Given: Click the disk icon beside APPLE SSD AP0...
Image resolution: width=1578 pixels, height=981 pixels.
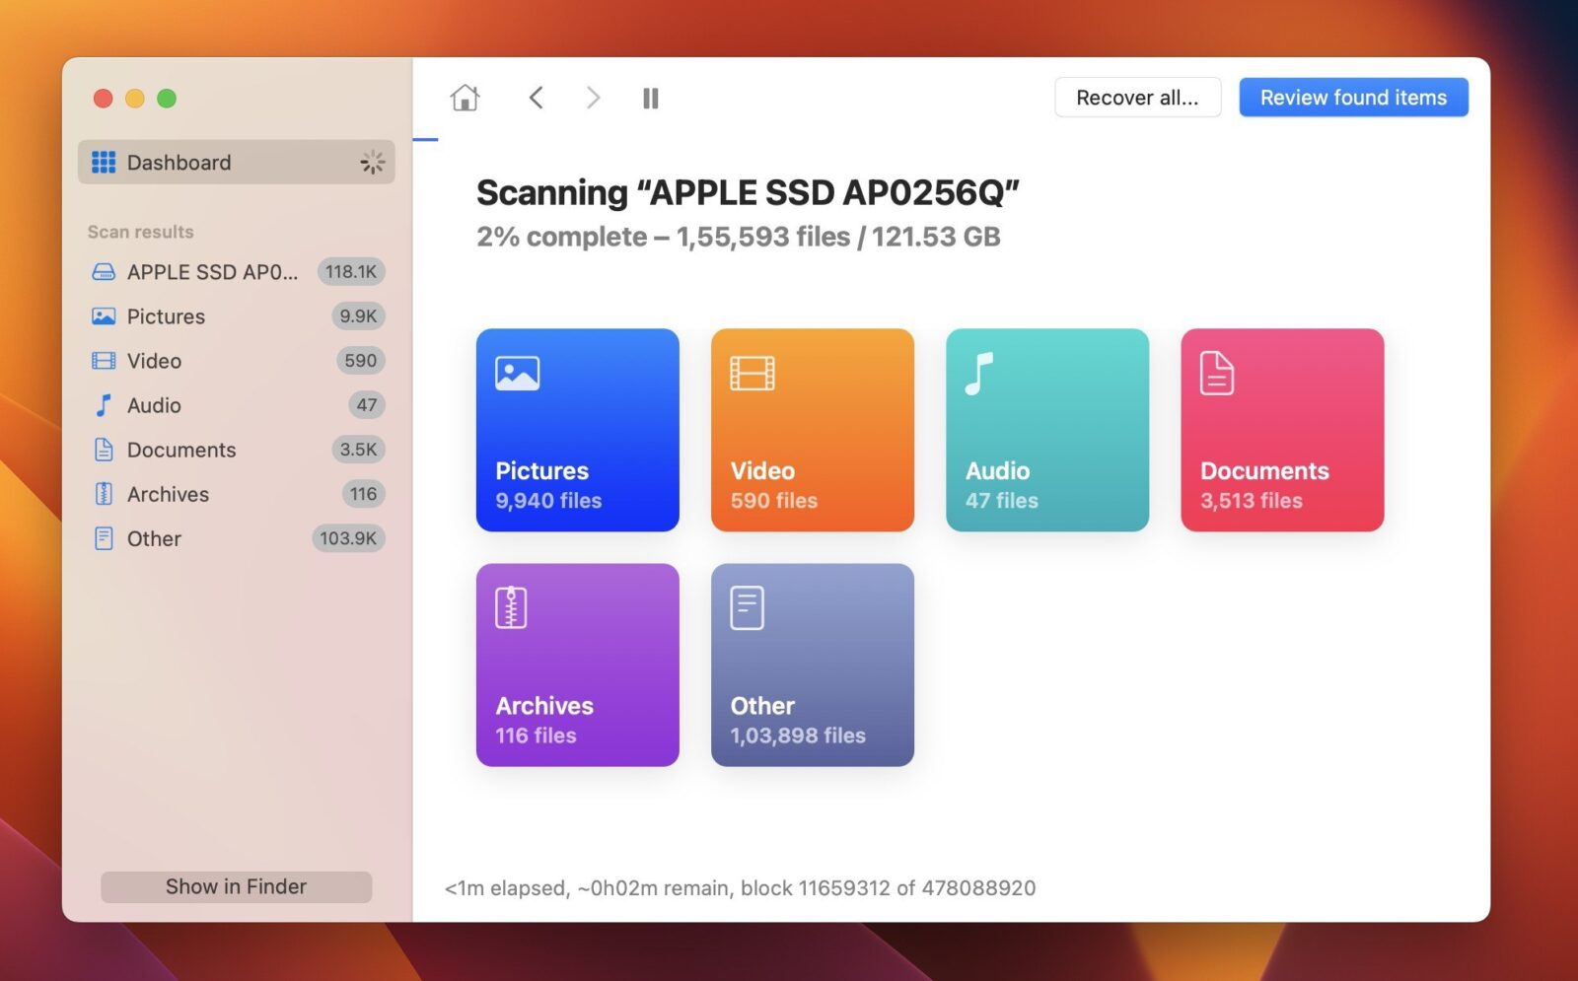Looking at the screenshot, I should [x=102, y=271].
